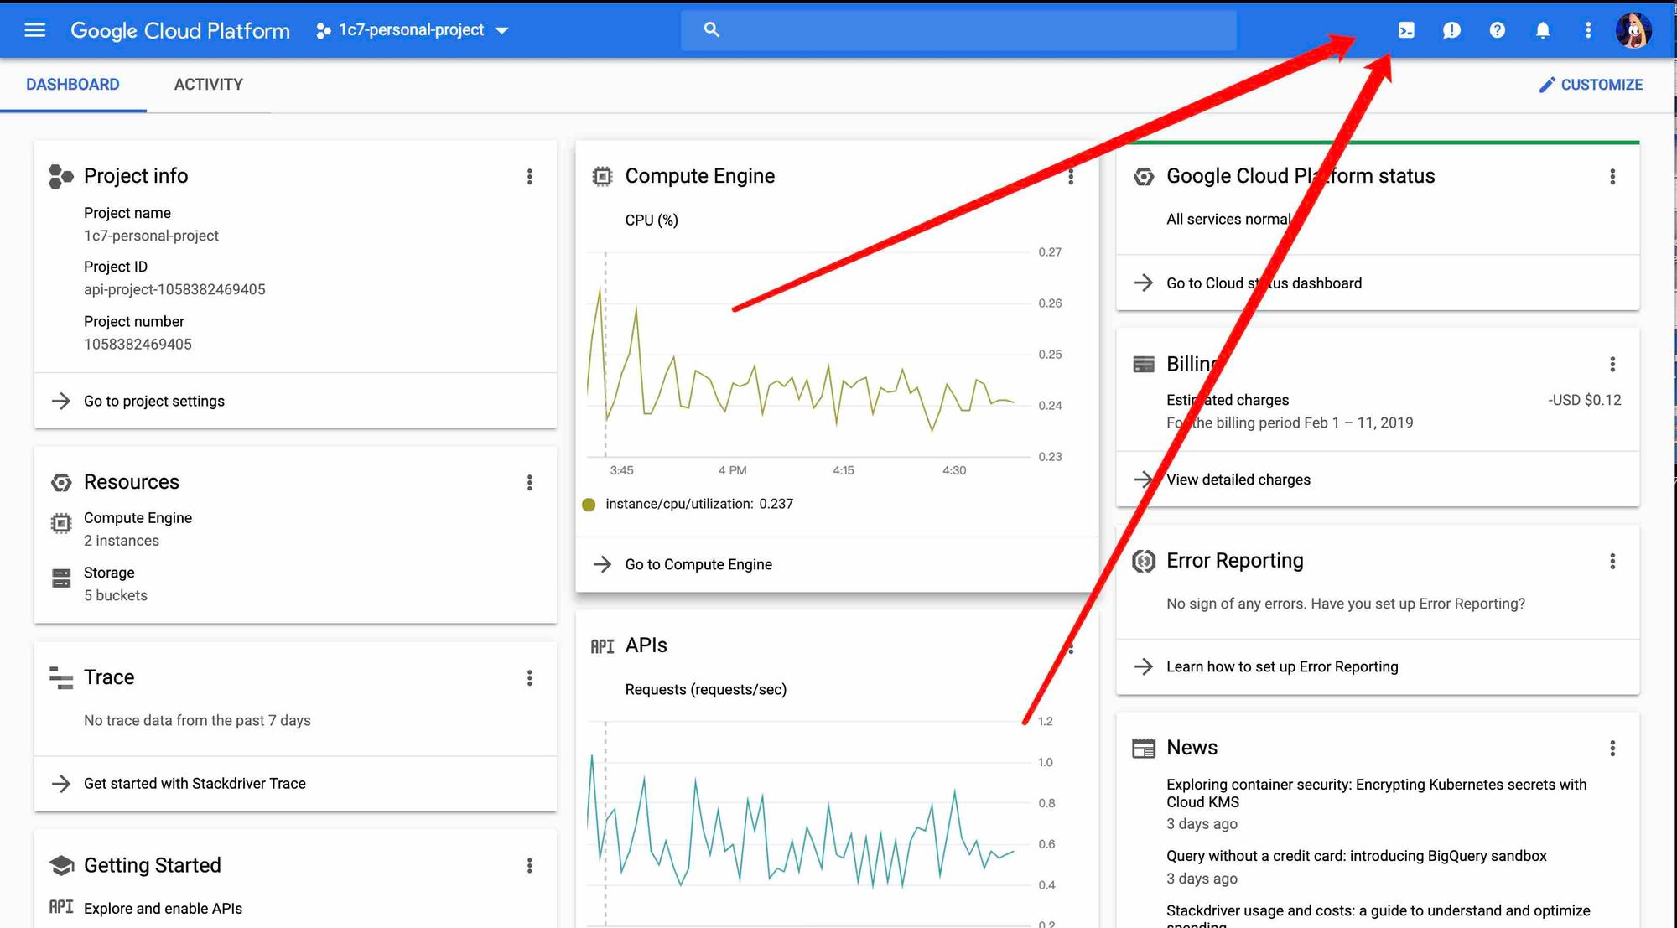Image resolution: width=1677 pixels, height=928 pixels.
Task: Open the help question mark icon
Action: point(1497,30)
